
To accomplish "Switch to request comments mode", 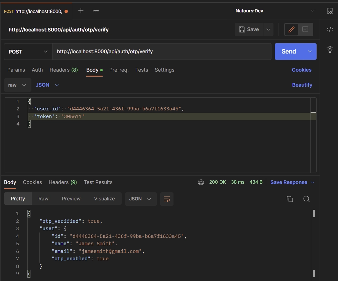I will [305, 29].
